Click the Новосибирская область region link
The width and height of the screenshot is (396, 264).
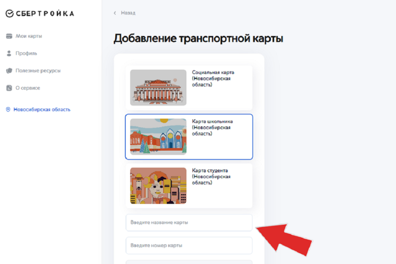coord(42,110)
